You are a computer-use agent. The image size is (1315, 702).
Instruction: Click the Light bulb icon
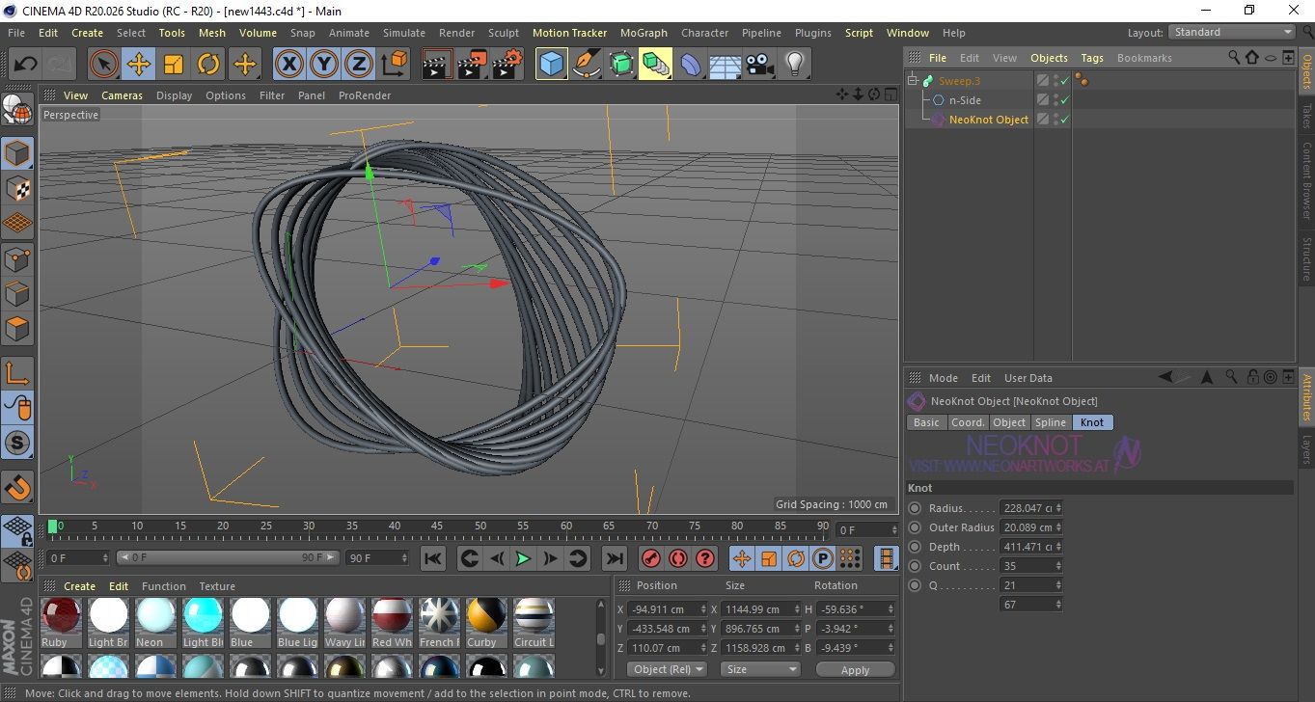tap(794, 65)
